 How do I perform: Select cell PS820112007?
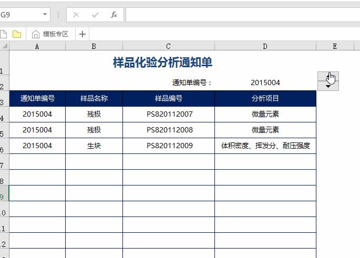coord(169,114)
